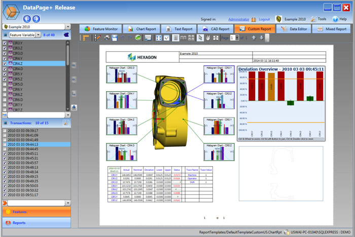Click the Histogram Chart CIR3.D thumbnail
Screen dimensions: 355x237
tap(122, 74)
